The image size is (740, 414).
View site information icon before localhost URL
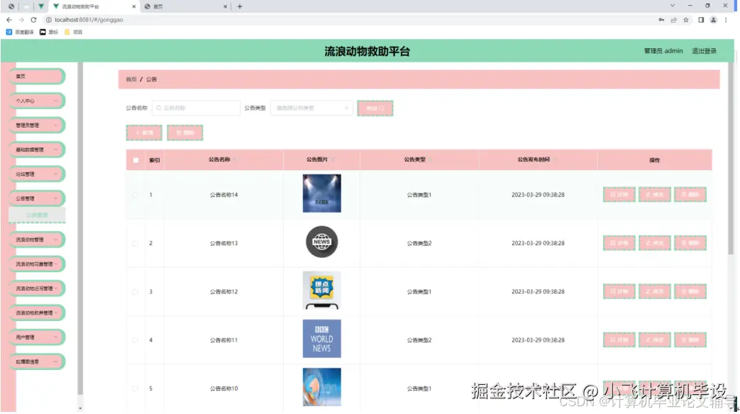click(x=49, y=20)
